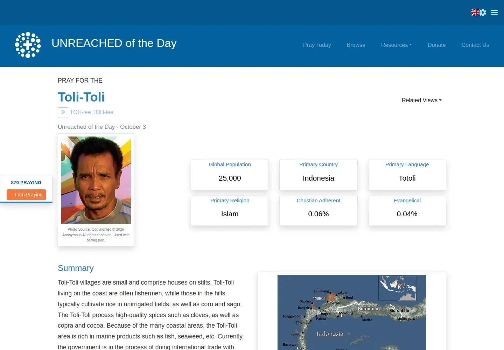This screenshot has width=504, height=350.
Task: Click the Toli-Toli heading
Action: click(81, 97)
